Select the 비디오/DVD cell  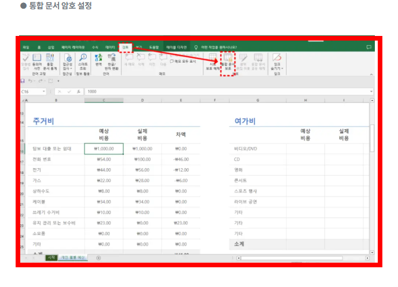tap(257, 148)
